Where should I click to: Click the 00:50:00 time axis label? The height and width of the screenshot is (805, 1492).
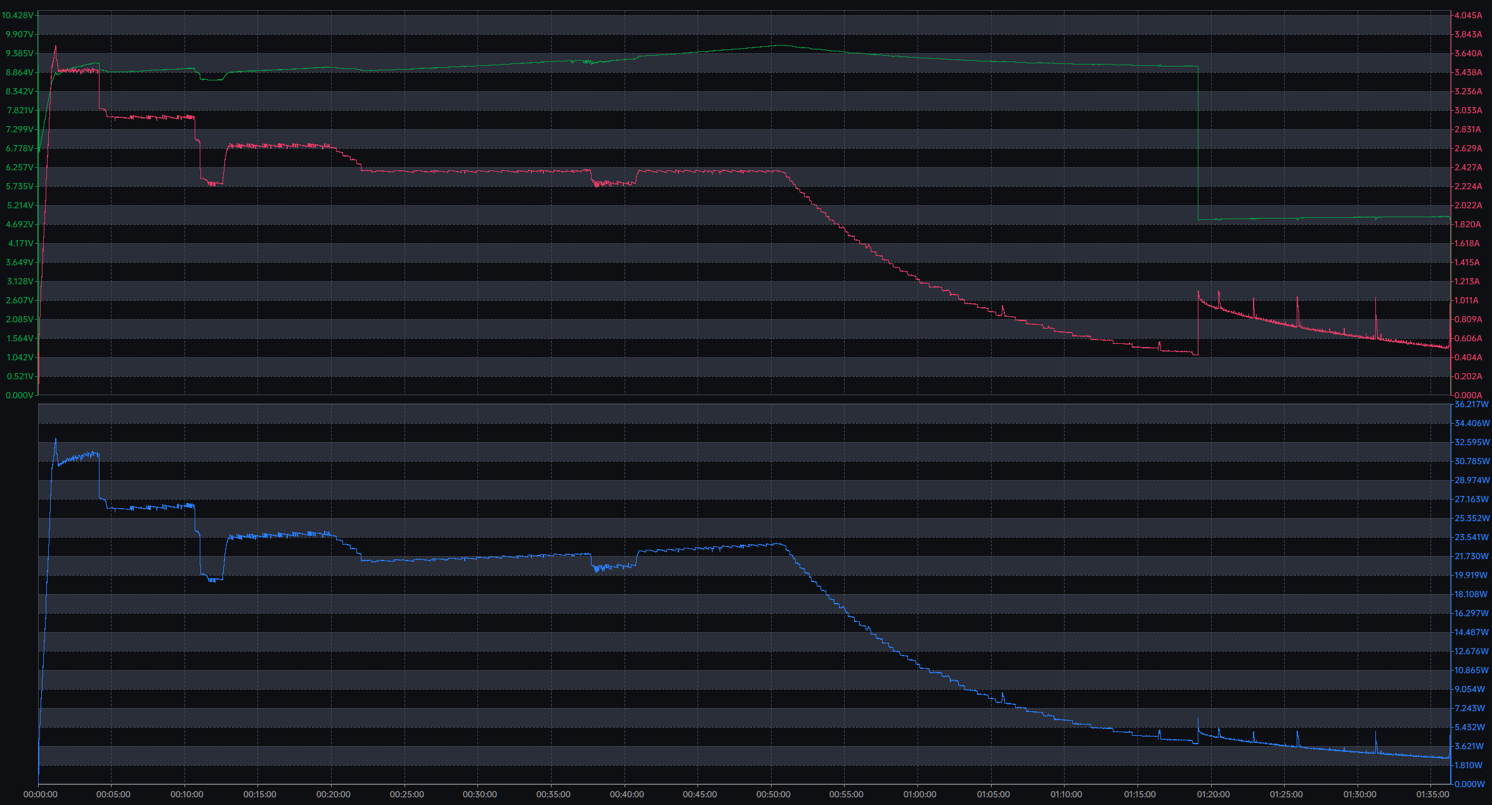(x=773, y=794)
